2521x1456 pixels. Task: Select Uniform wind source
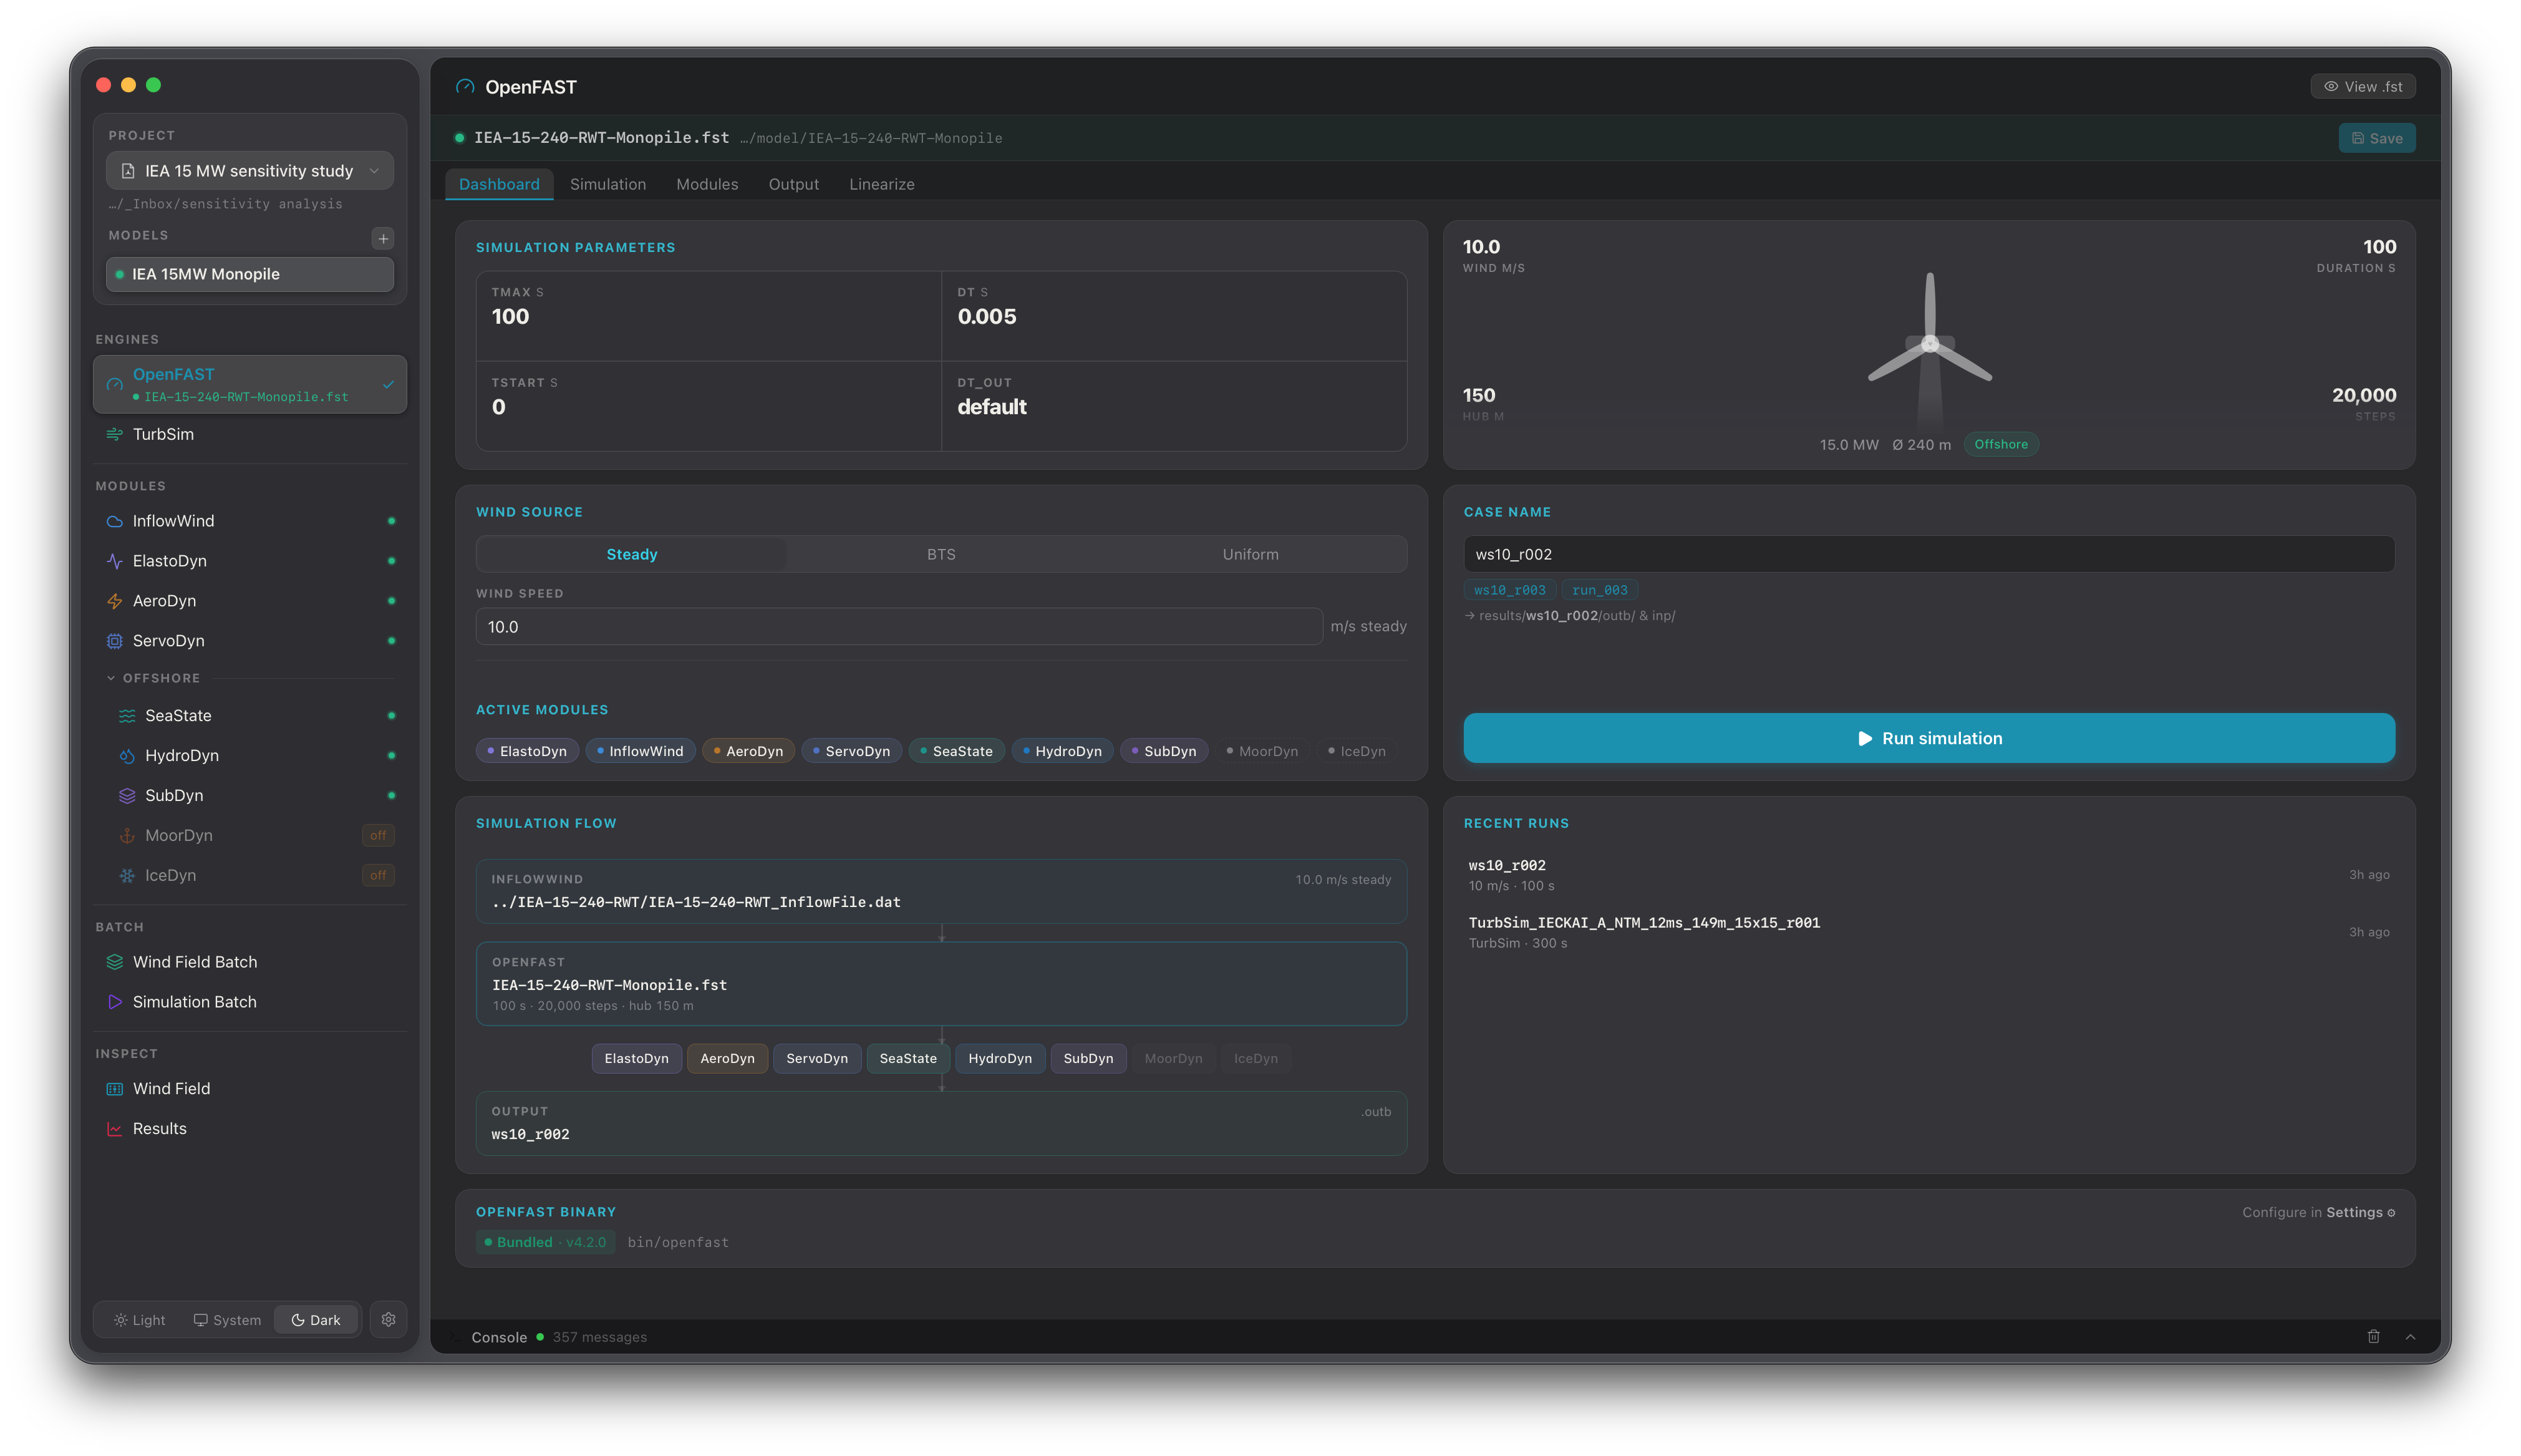1249,554
